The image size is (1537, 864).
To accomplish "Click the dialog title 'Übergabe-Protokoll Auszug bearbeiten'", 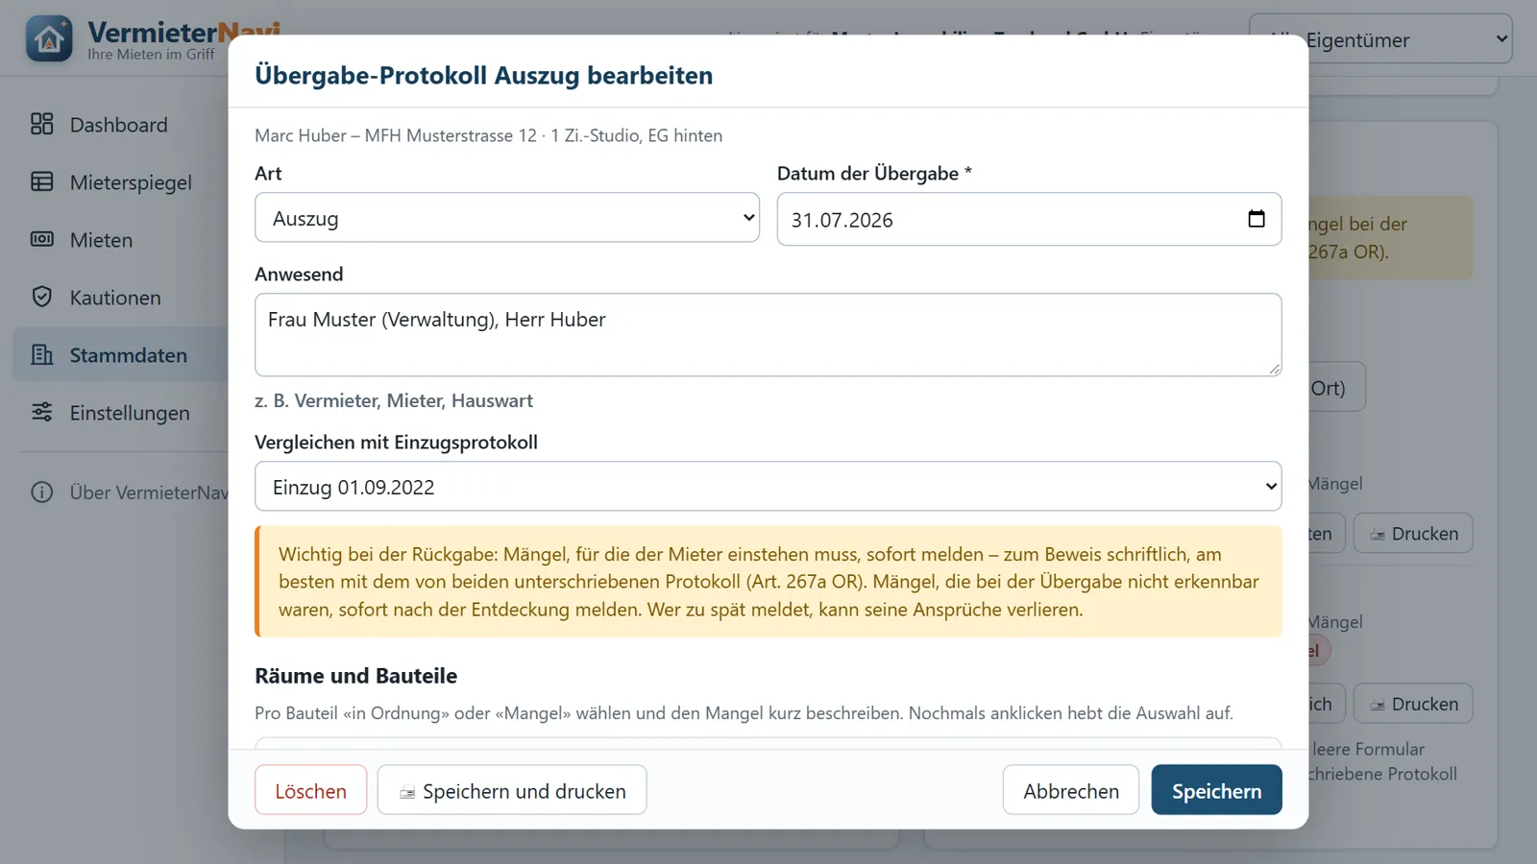I will pyautogui.click(x=484, y=75).
